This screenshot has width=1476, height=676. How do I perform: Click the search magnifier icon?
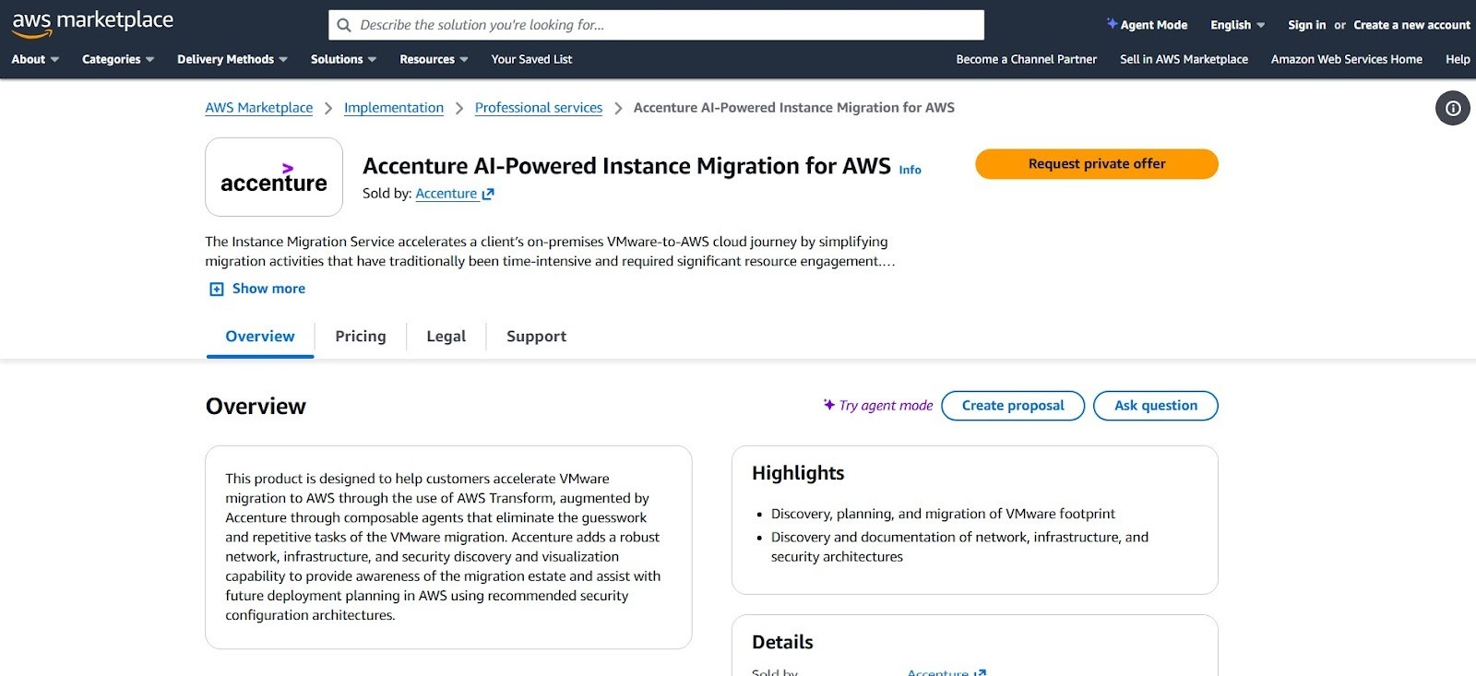pyautogui.click(x=344, y=25)
